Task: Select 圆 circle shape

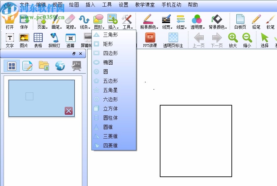Action: 114,72
